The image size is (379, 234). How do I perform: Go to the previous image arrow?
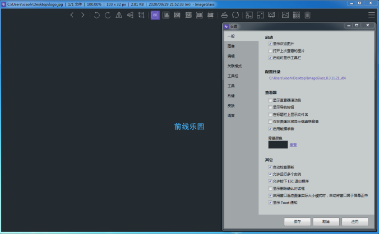click(x=72, y=15)
